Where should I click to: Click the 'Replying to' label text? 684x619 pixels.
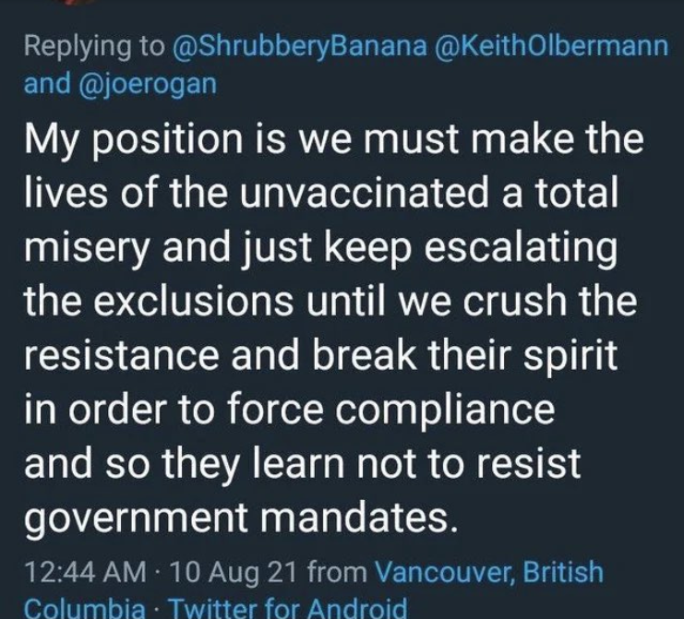(95, 47)
